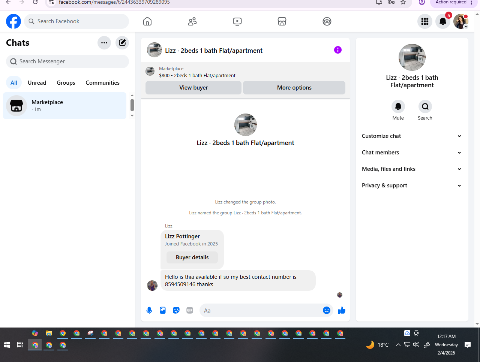Viewport: 480px width, 362px height.
Task: Expand Customize chat section
Action: point(412,136)
